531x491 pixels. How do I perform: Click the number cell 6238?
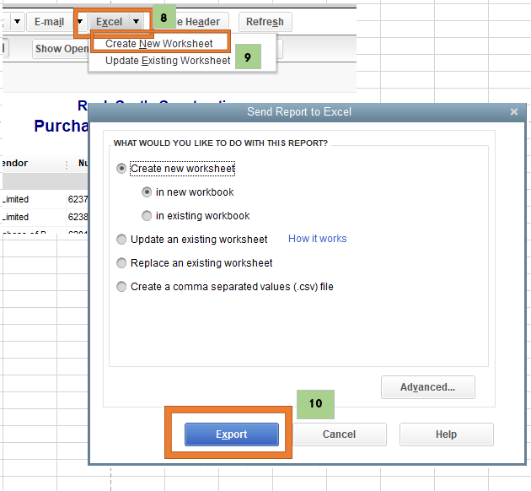click(x=78, y=217)
